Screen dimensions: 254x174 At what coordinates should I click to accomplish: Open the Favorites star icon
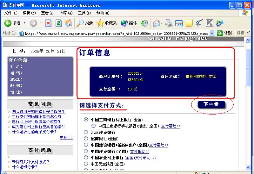pos(100,23)
